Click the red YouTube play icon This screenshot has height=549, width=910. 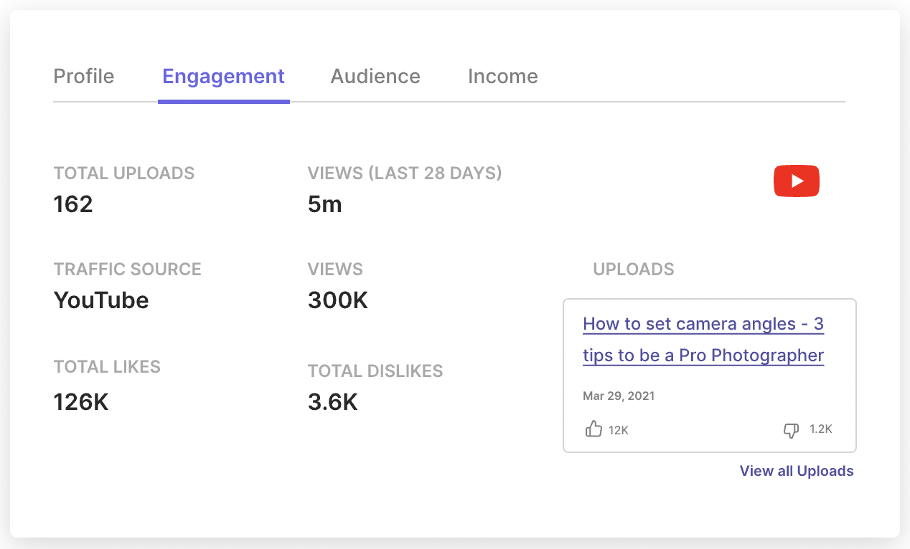pos(796,181)
